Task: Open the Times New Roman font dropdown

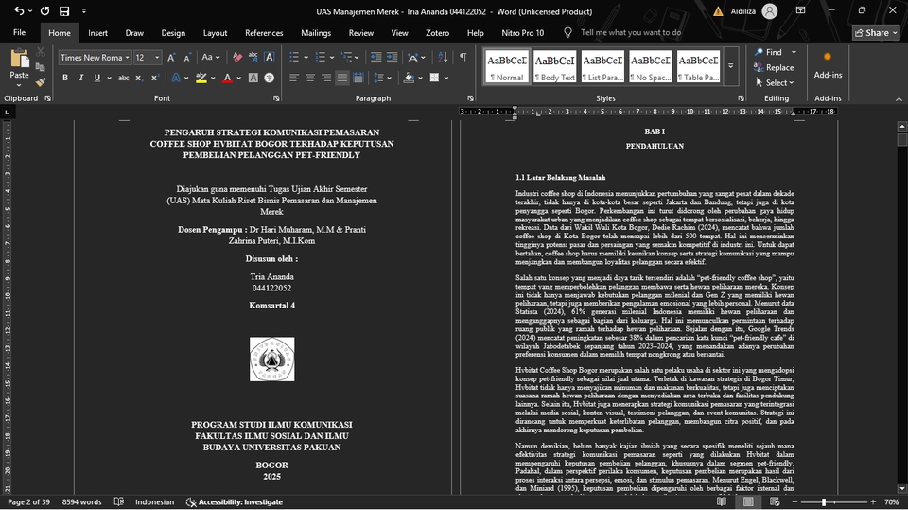Action: [x=95, y=58]
